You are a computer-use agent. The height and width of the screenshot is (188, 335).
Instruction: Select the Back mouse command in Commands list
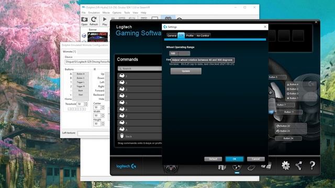140,136
